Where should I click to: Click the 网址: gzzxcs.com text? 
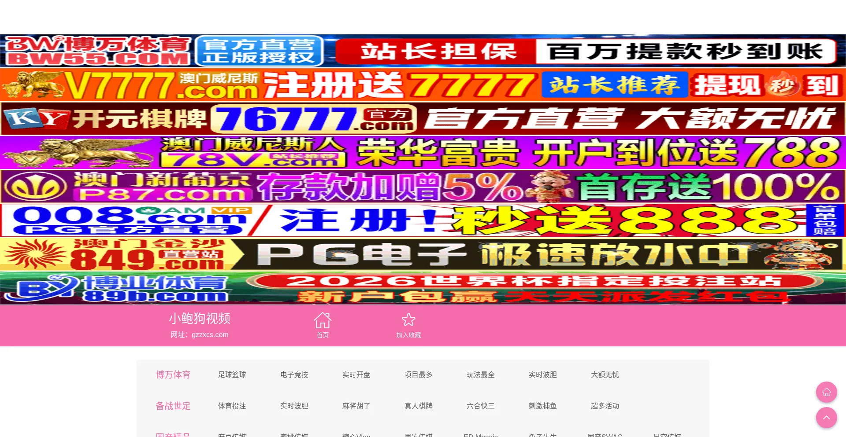[x=200, y=334]
